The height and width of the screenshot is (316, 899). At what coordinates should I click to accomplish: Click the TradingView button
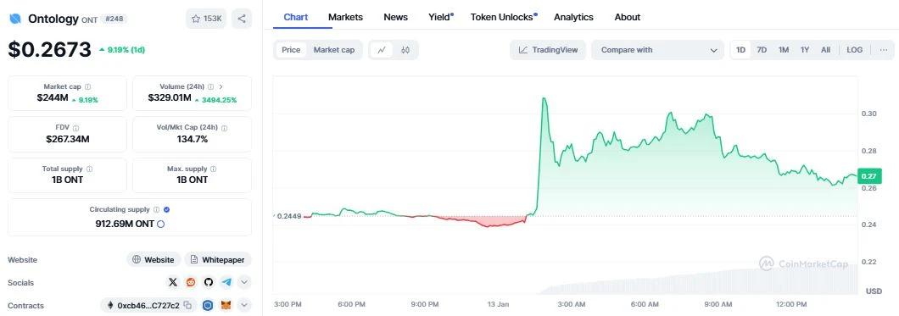548,50
